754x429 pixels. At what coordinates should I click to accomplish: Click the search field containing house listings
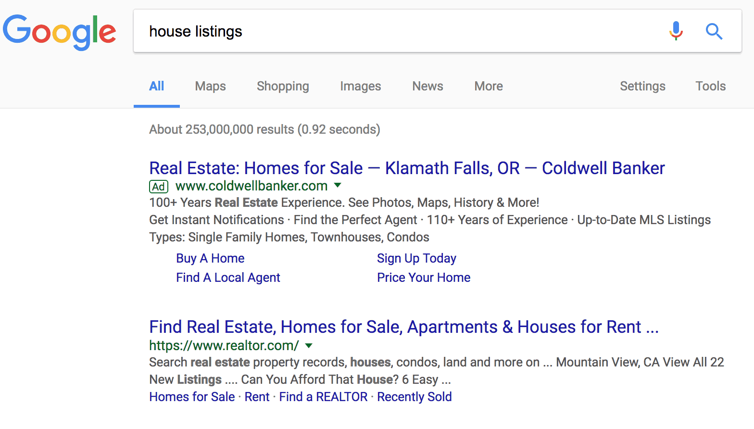399,31
